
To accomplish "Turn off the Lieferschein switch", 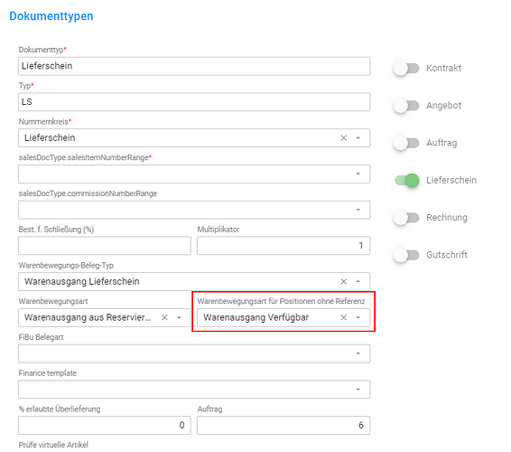I will [x=406, y=180].
